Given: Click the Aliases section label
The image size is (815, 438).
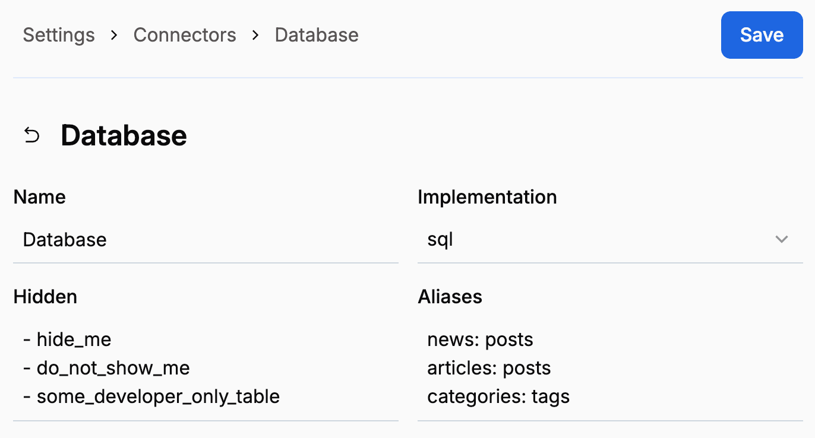Looking at the screenshot, I should pyautogui.click(x=450, y=296).
